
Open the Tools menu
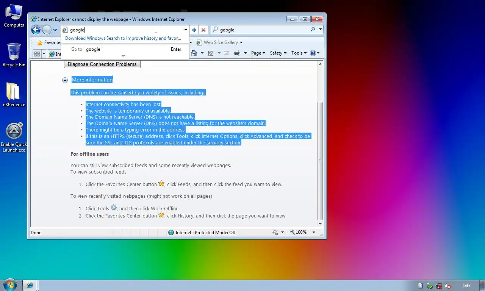(299, 53)
